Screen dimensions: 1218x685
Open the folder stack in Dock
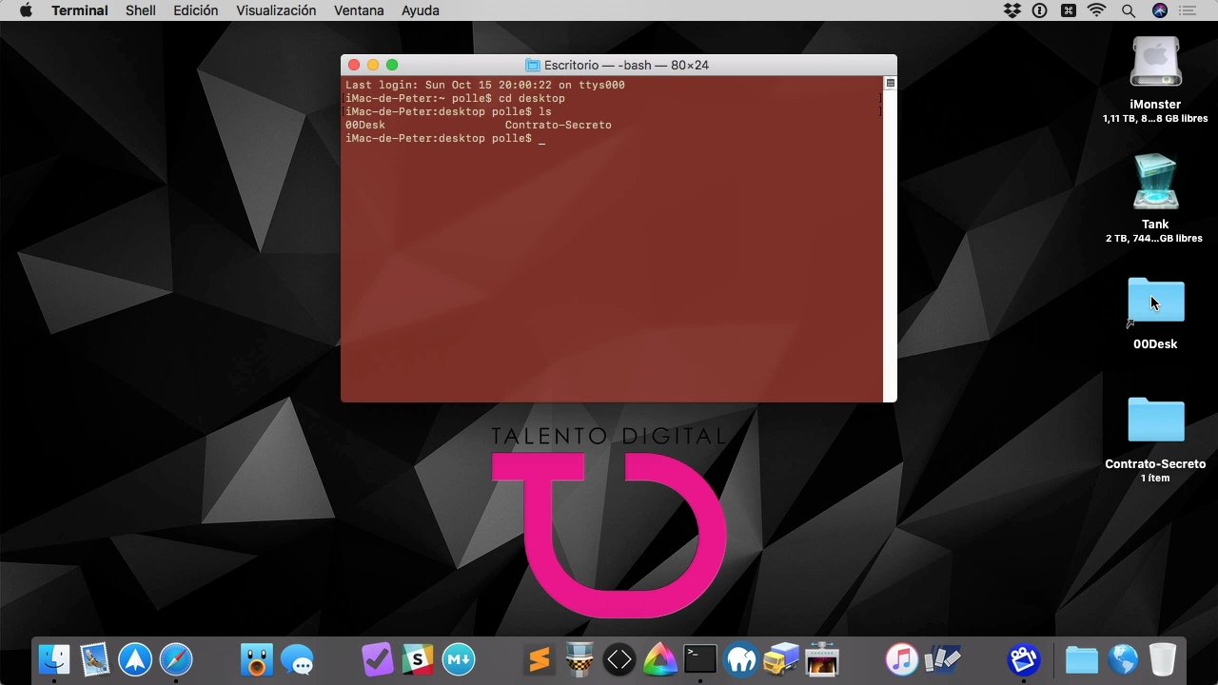pos(1082,659)
